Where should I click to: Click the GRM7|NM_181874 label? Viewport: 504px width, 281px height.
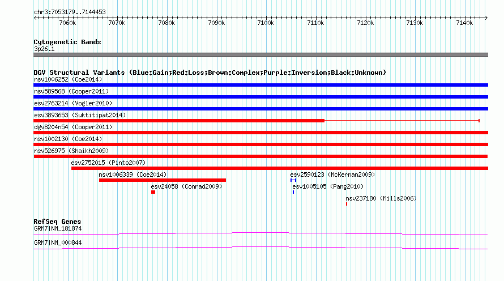tap(58, 228)
